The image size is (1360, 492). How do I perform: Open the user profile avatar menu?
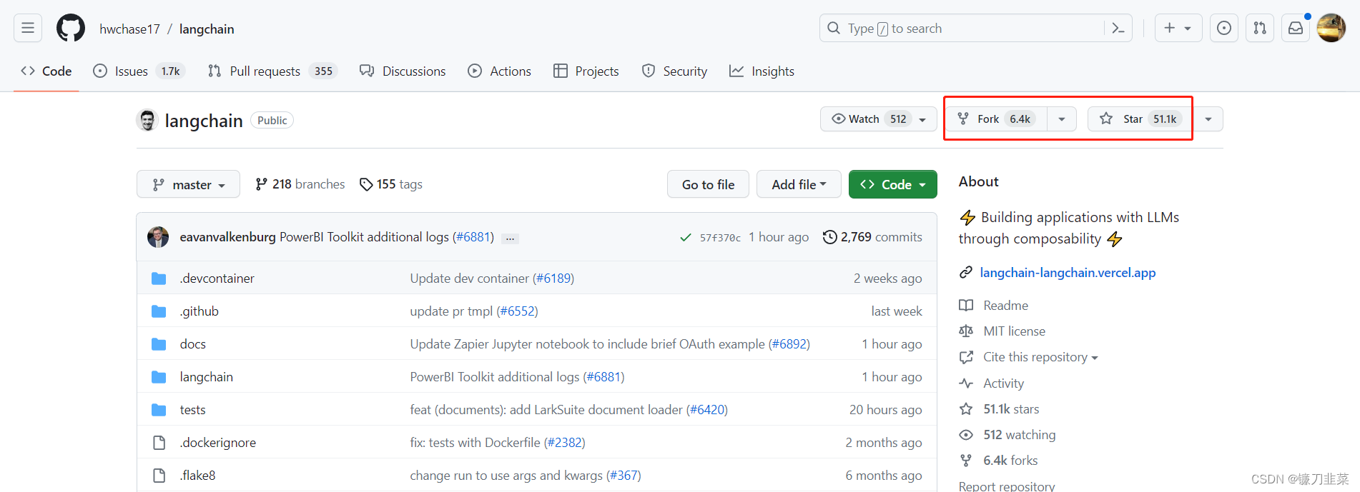tap(1331, 29)
